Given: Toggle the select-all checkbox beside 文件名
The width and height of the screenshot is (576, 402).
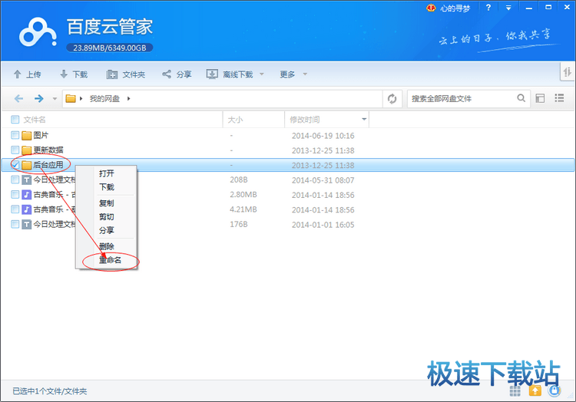Looking at the screenshot, I should (x=15, y=120).
